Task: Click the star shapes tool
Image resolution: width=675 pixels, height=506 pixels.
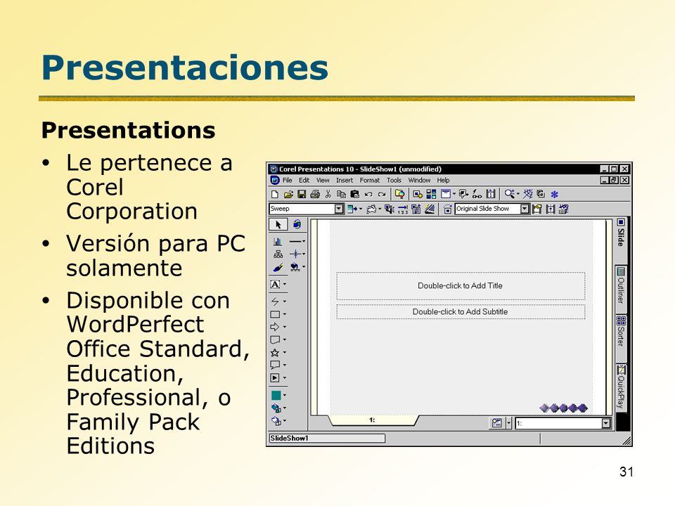Action: (275, 353)
